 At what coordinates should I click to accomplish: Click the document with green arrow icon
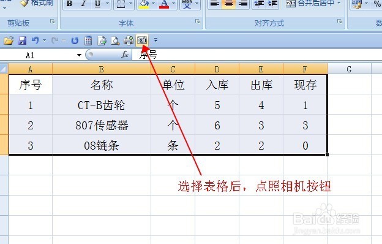[102, 40]
